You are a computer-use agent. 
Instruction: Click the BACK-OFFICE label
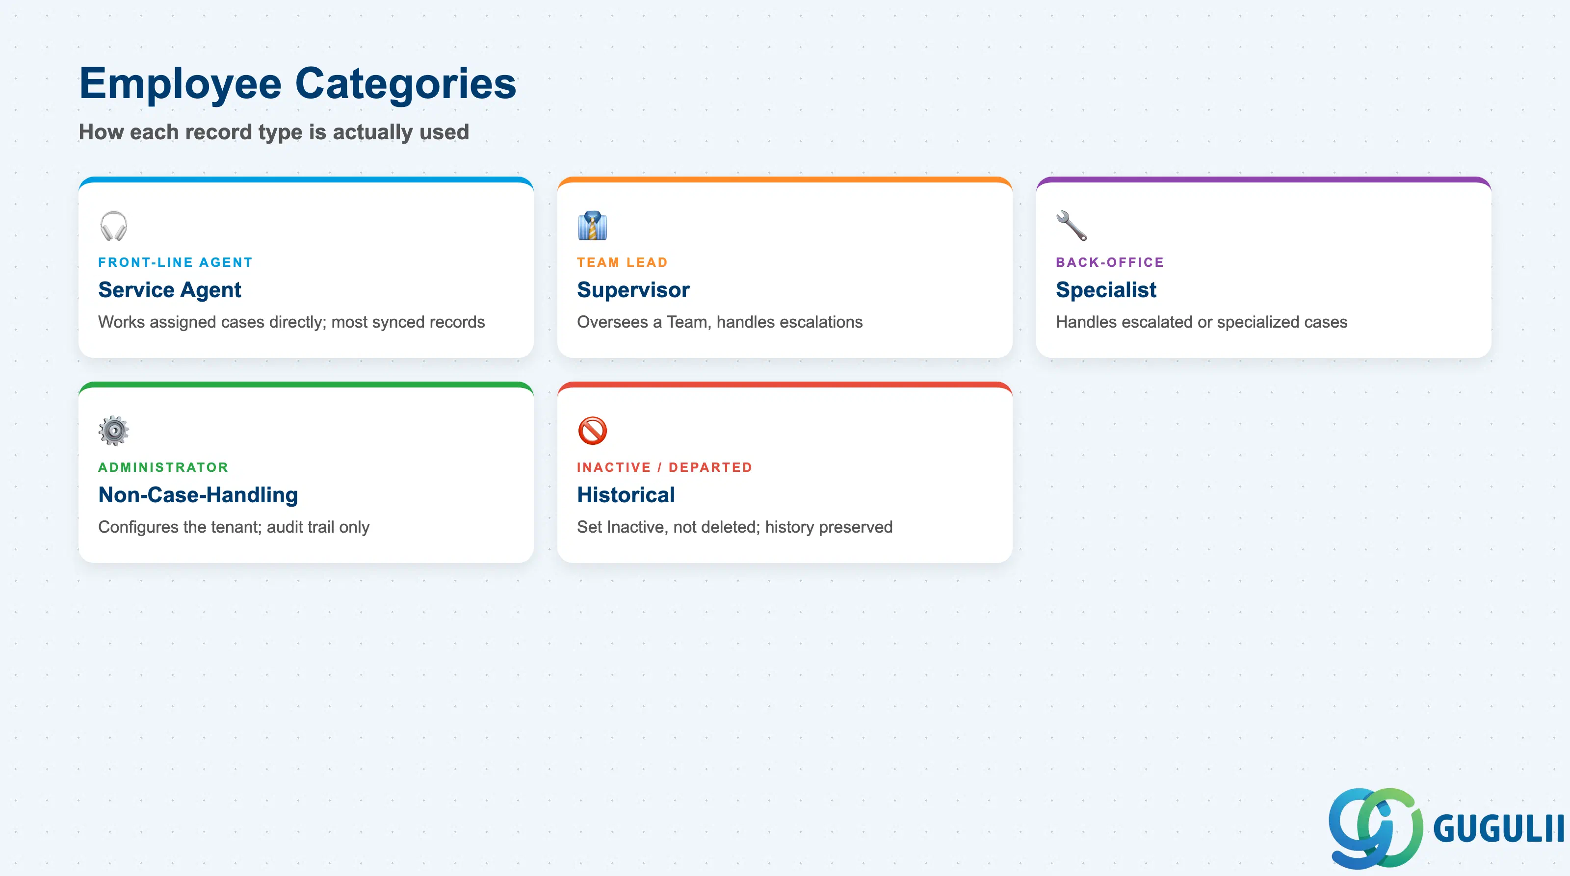[1110, 262]
